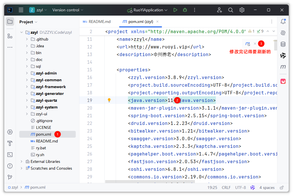Run RuoYiApplication with the green play icon
This screenshot has width=293, height=196.
pos(175,10)
